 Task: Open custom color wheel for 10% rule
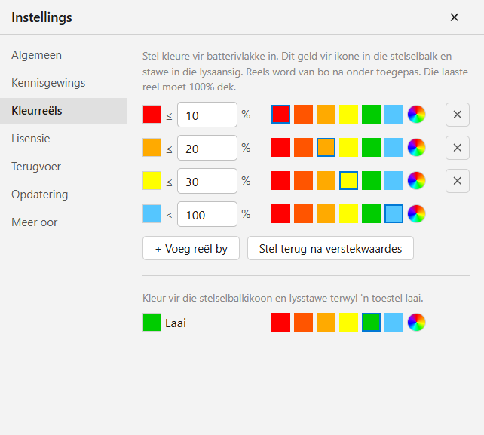416,115
